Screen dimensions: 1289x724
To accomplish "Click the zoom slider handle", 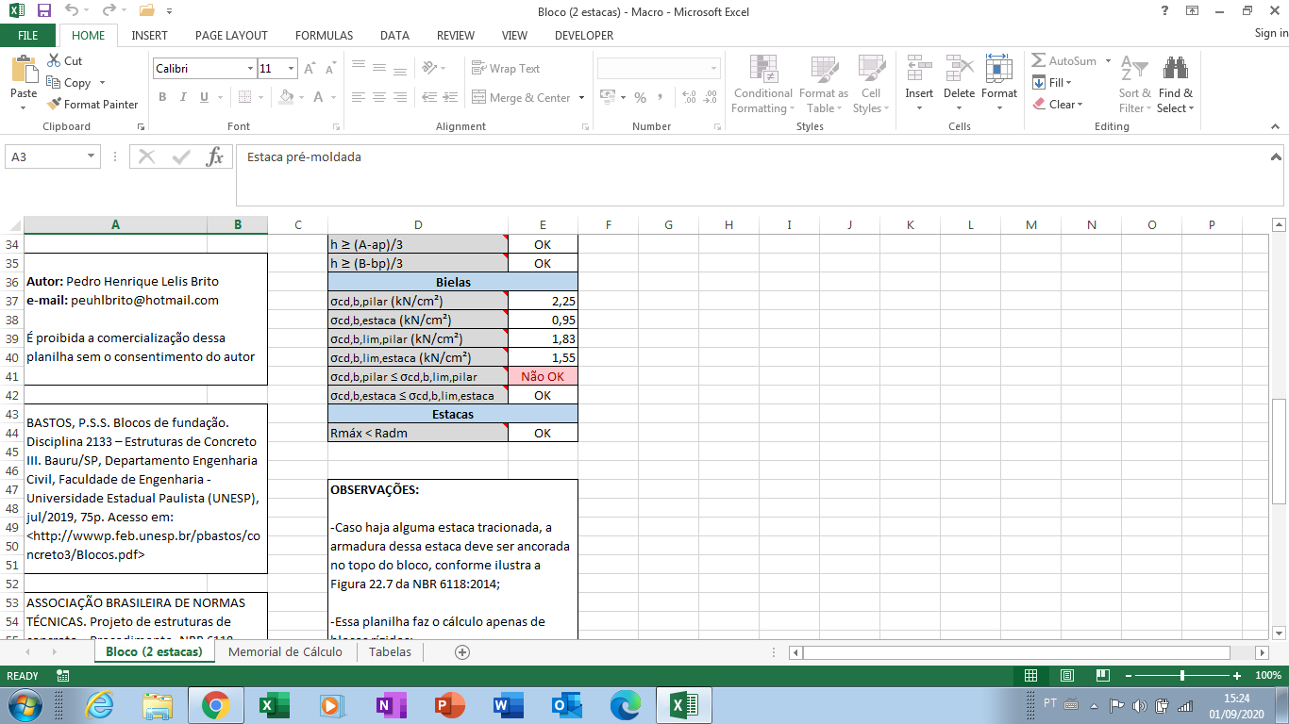I will point(1182,676).
